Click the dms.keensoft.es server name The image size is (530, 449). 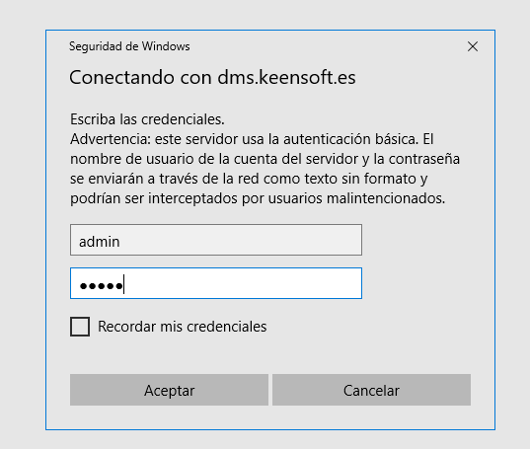(286, 77)
